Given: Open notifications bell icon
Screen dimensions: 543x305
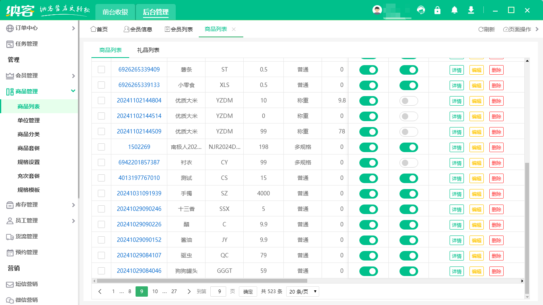Looking at the screenshot, I should [x=454, y=10].
